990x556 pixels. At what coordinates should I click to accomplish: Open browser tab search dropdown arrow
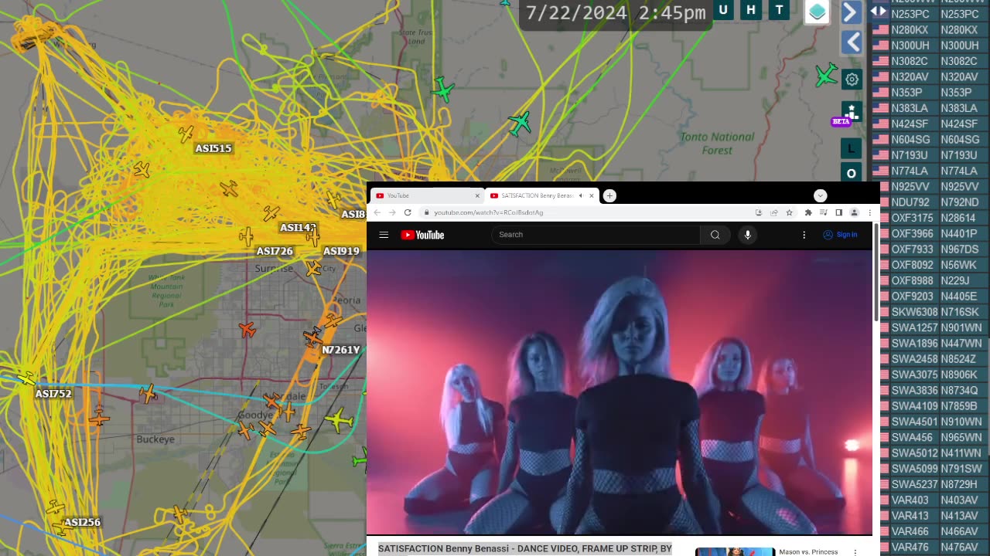tap(821, 195)
